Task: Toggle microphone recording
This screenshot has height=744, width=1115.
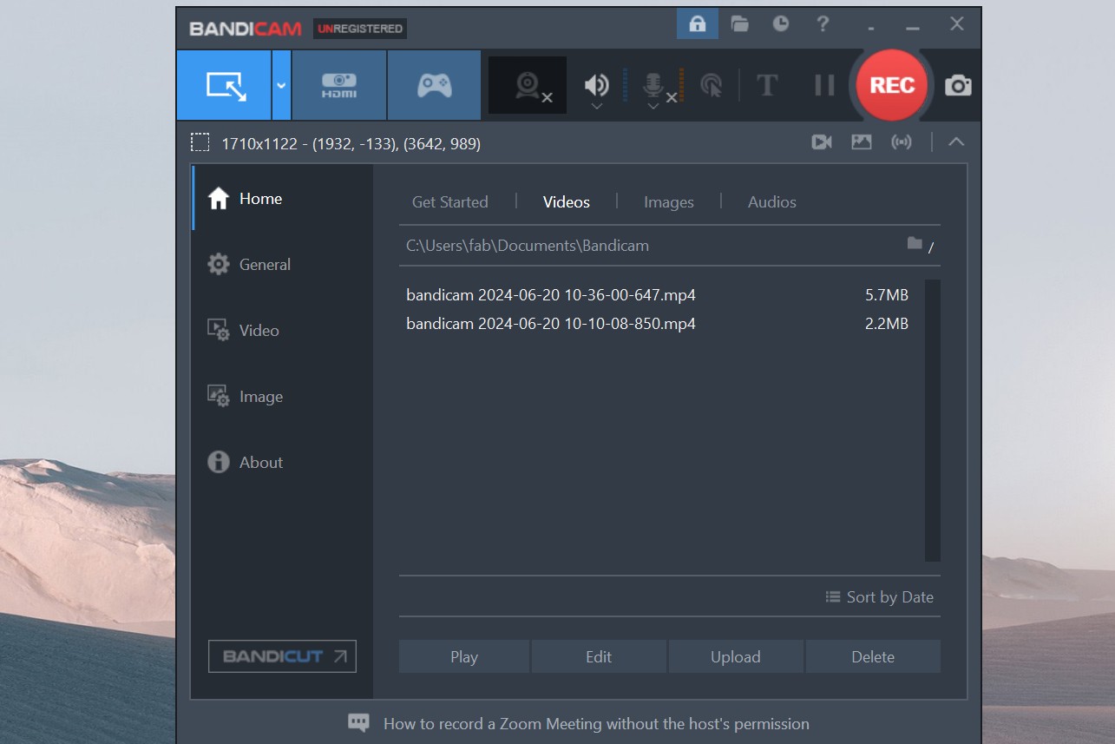Action: 653,84
